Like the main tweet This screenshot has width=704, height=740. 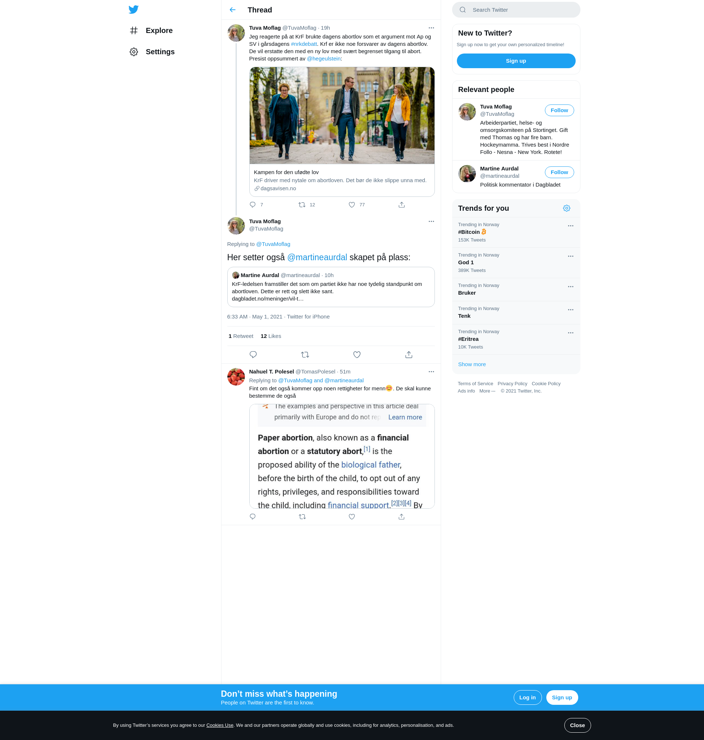point(357,355)
